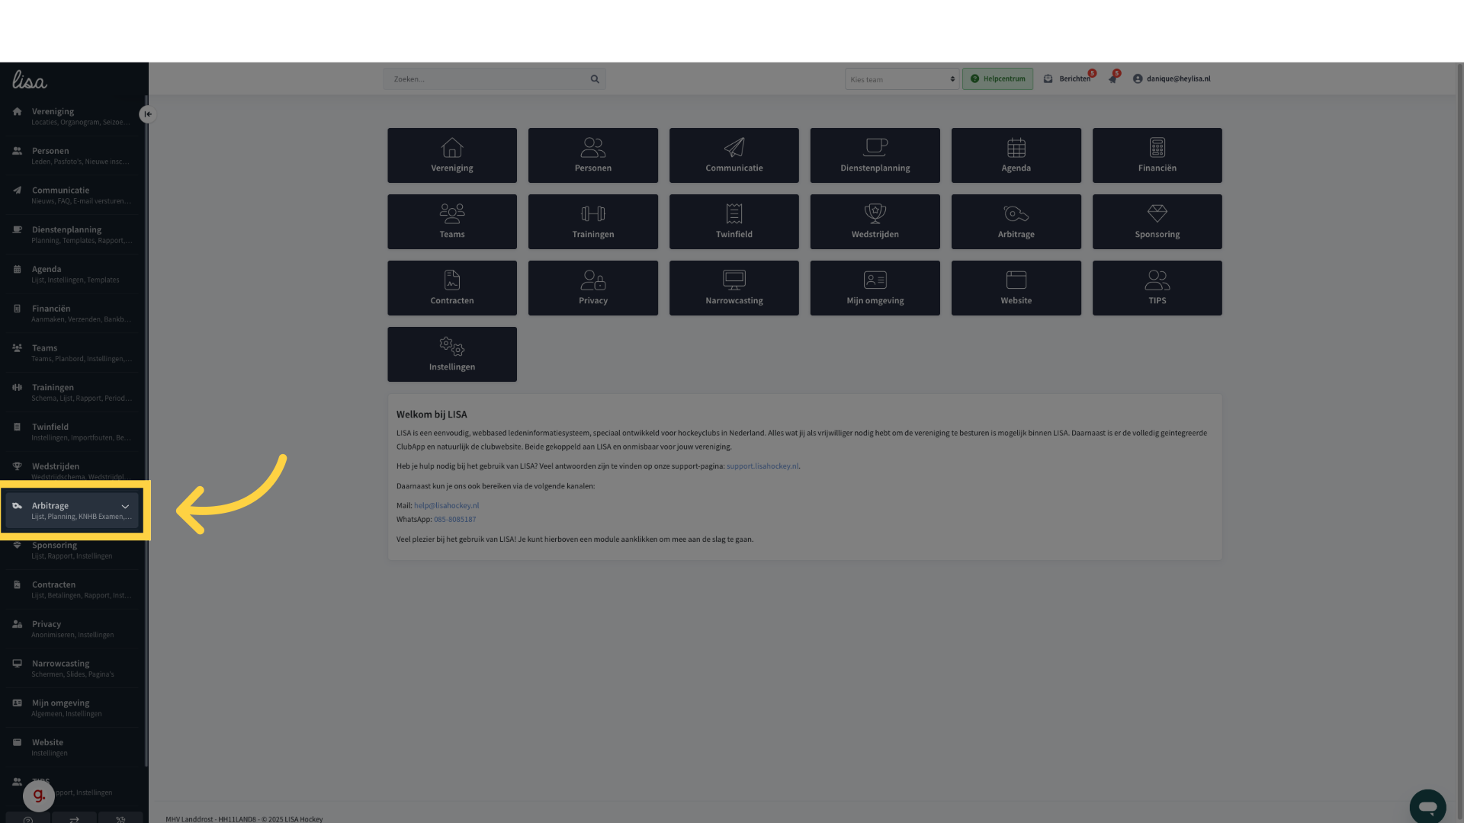Open the Instellingen gears tile
Image resolution: width=1464 pixels, height=823 pixels.
452,354
